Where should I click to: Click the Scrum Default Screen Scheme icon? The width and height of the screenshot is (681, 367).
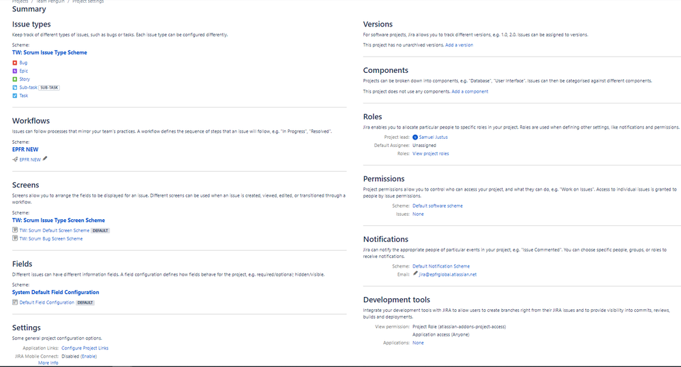(x=15, y=230)
